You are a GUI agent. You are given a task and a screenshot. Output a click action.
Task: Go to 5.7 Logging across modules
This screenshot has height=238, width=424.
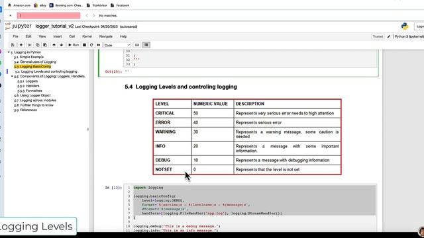tap(35, 100)
